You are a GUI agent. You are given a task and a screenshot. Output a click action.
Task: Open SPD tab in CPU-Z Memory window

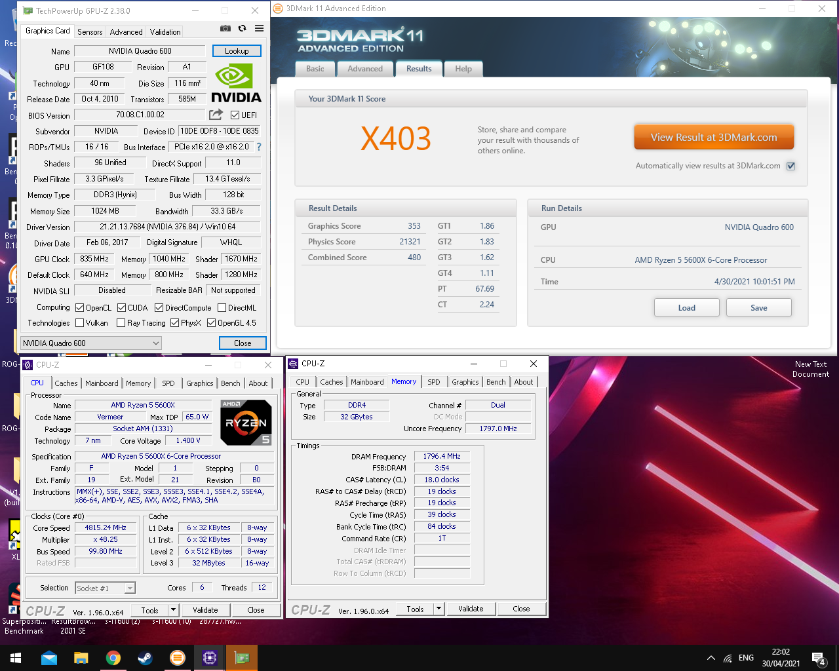(x=434, y=382)
